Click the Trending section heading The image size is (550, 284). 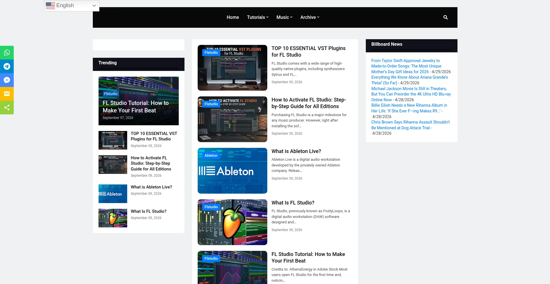(x=107, y=63)
